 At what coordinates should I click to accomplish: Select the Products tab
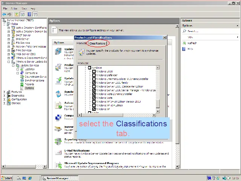click(81, 43)
